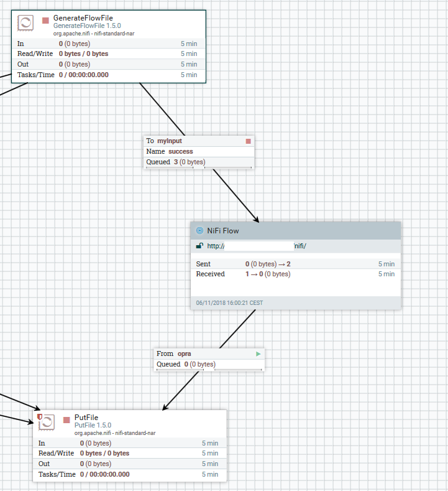This screenshot has width=448, height=491.
Task: Select the 'From opra' connection label
Action: pos(173,353)
